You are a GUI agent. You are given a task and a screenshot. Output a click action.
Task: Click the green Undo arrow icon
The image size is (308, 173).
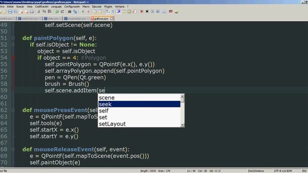[57, 12]
